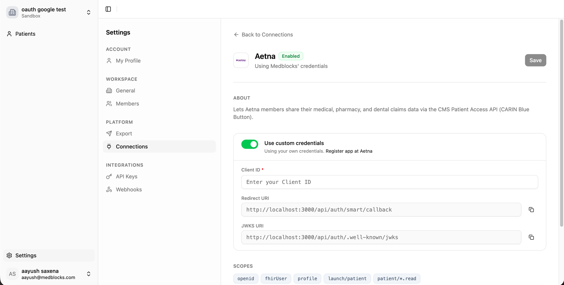The image size is (564, 285).
Task: Click the Connections plug icon
Action: (x=109, y=146)
